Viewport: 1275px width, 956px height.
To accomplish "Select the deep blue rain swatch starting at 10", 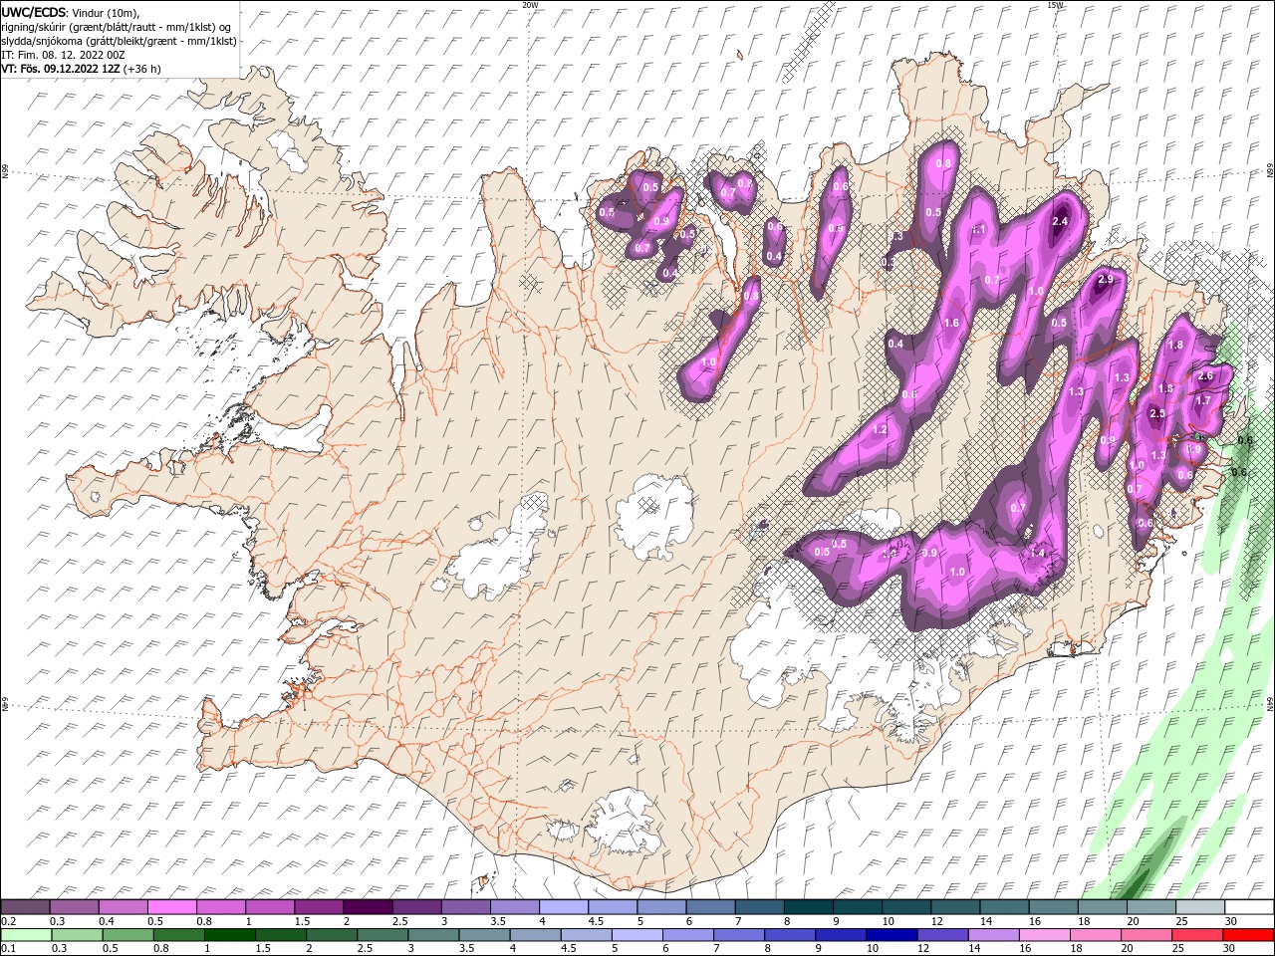I will point(892,934).
